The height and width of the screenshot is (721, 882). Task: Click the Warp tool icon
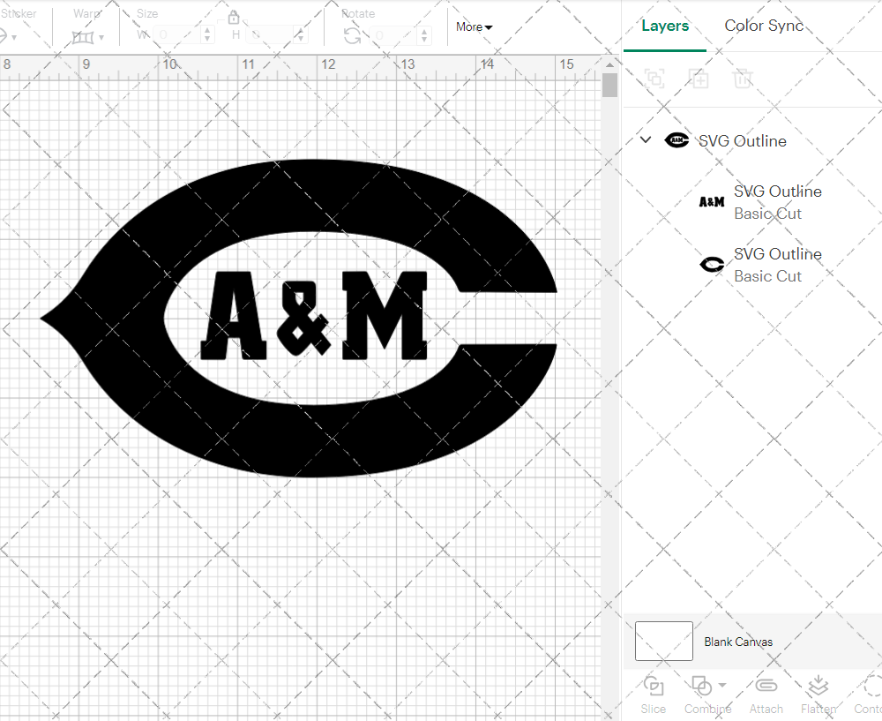[x=84, y=37]
